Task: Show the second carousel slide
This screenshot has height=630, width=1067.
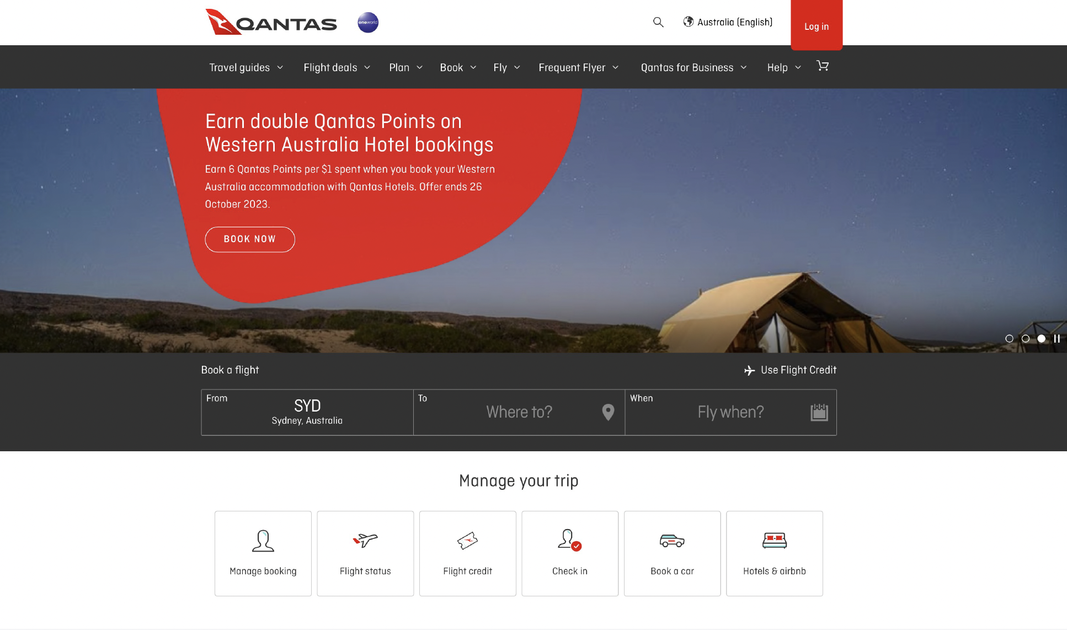Action: point(1025,339)
